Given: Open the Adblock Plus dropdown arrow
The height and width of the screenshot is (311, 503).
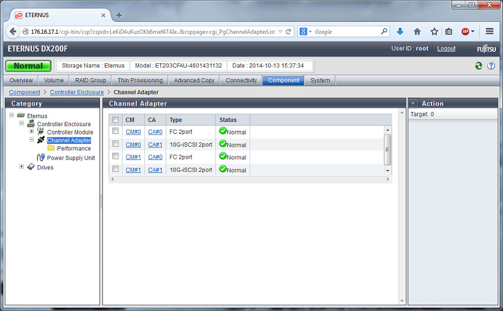Looking at the screenshot, I should pos(473,31).
